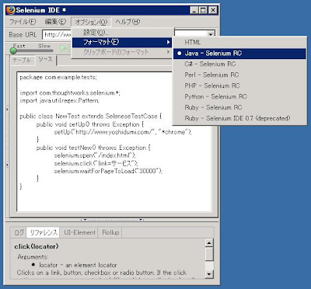Open the UI-Element tab
Image resolution: width=311 pixels, height=289 pixels.
[80, 232]
